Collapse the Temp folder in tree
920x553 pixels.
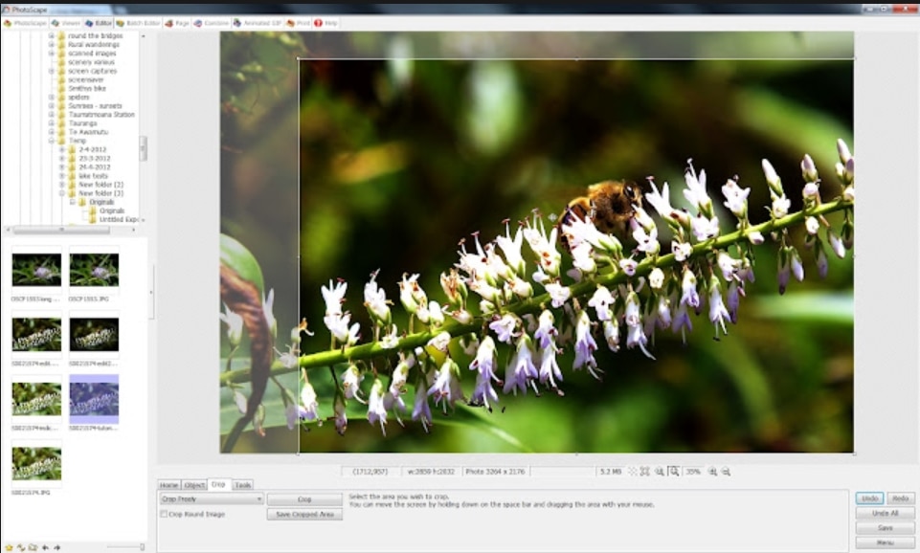[x=52, y=141]
